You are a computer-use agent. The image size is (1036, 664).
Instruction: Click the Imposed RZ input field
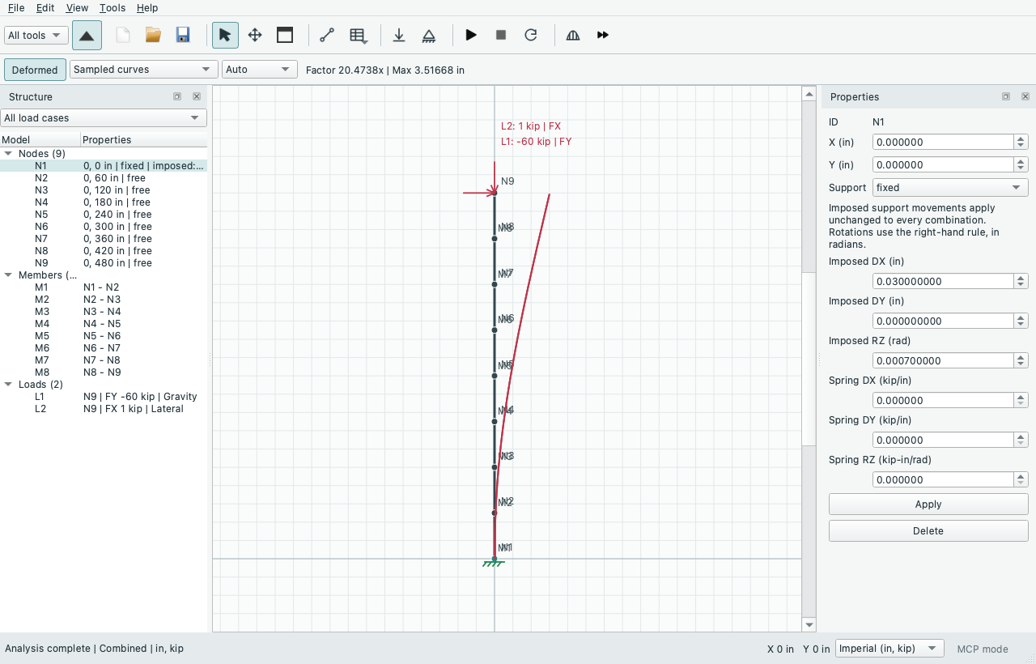pyautogui.click(x=943, y=361)
